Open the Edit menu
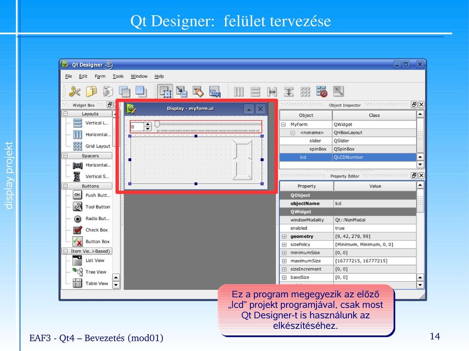This screenshot has height=351, width=469. [83, 76]
